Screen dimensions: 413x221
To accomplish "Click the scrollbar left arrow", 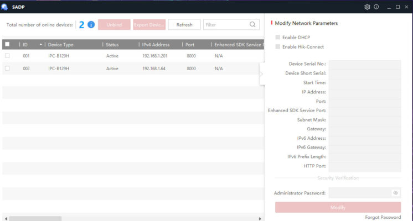I will [6, 219].
